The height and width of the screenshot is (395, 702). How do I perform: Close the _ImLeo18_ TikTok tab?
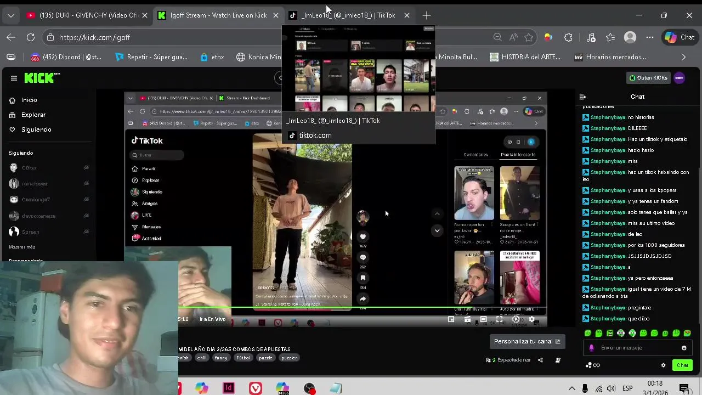[x=407, y=15]
